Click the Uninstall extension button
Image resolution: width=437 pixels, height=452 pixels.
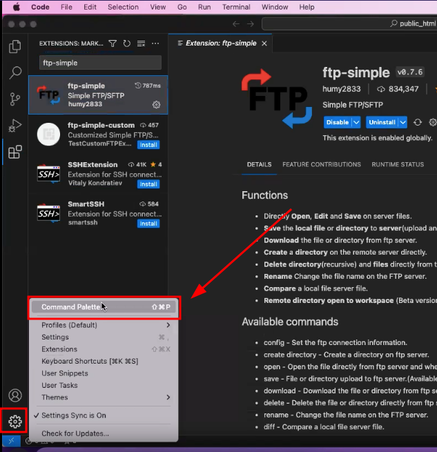pyautogui.click(x=382, y=122)
